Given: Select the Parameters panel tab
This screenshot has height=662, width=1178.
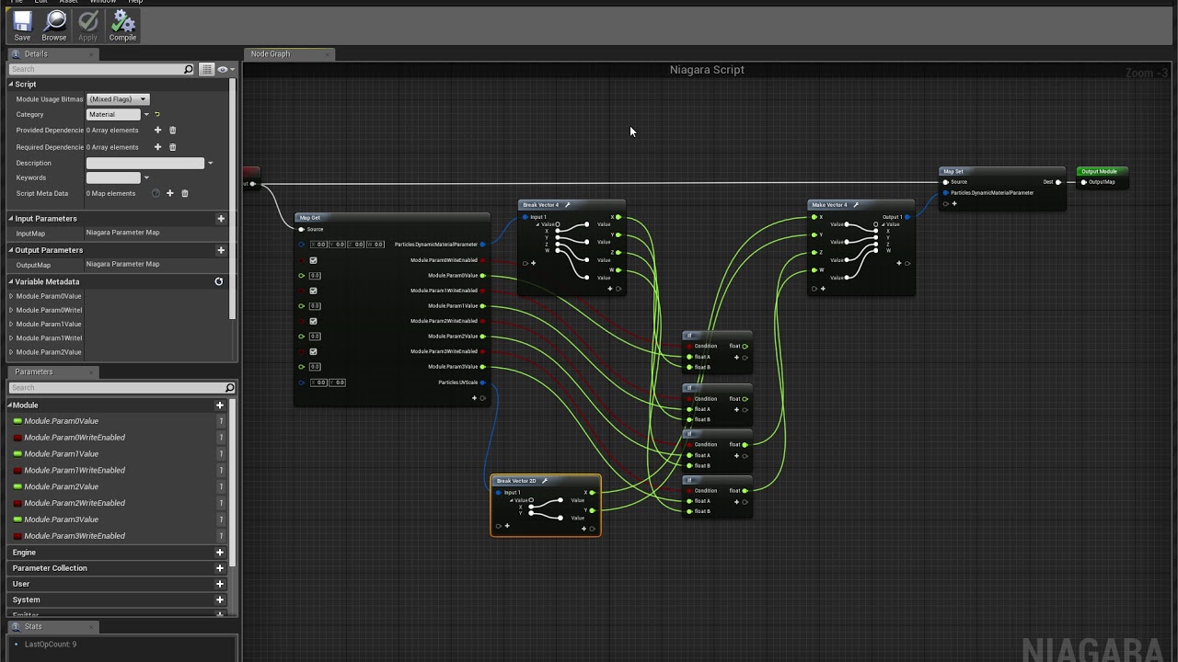Looking at the screenshot, I should click(x=34, y=371).
